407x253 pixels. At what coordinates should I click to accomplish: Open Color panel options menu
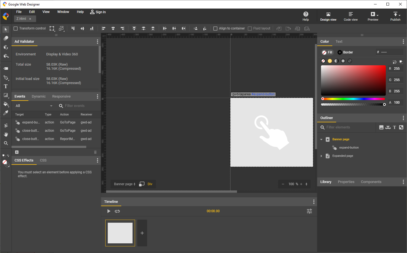(403, 42)
